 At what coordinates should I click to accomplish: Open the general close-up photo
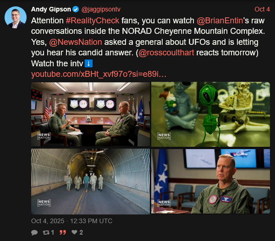coord(211,182)
